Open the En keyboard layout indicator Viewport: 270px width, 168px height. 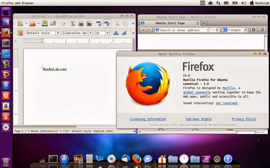point(203,3)
